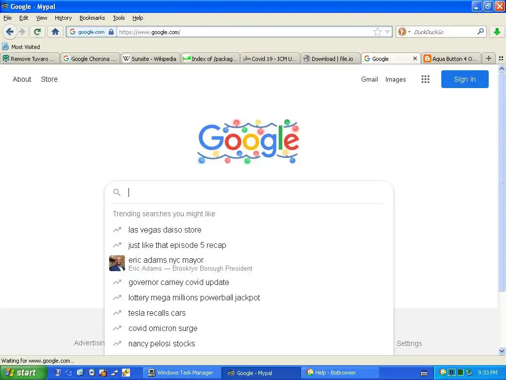Switch to Help - BoBrowser in taskbar
The image size is (506, 380).
[340, 373]
